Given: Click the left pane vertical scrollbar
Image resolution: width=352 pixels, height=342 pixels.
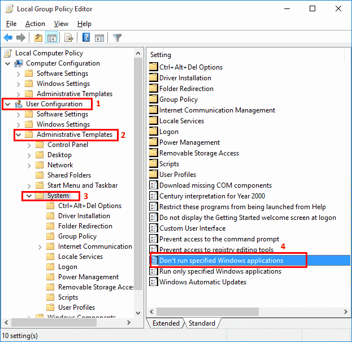Looking at the screenshot, I should [138, 170].
